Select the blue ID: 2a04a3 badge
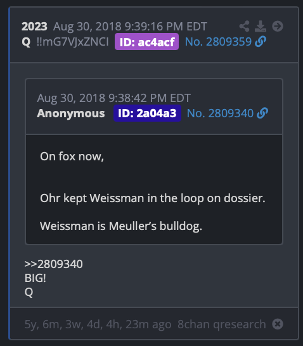This screenshot has width=303, height=346. point(148,113)
